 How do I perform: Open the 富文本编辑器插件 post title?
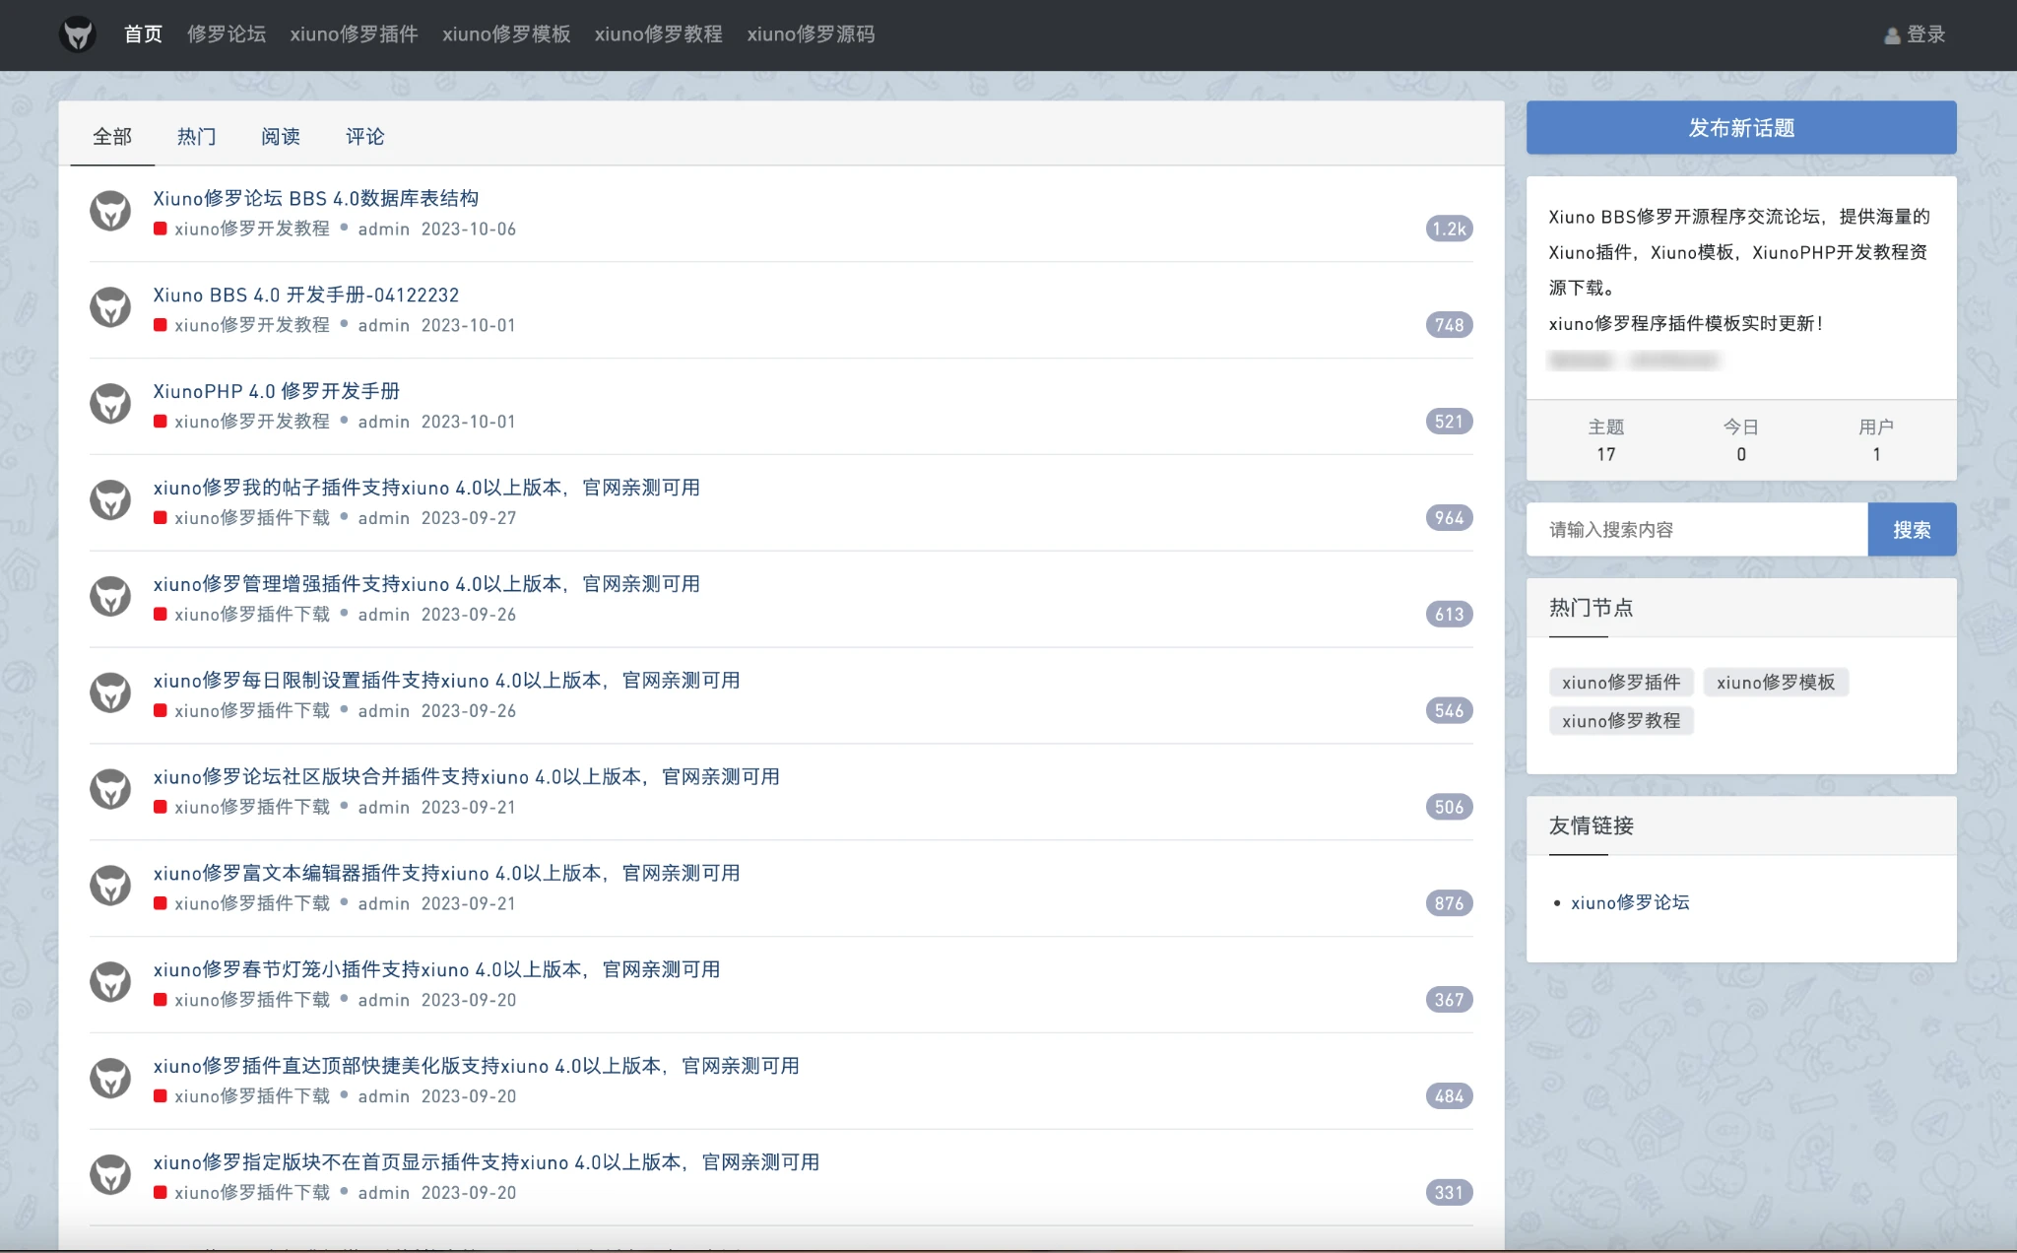[446, 873]
